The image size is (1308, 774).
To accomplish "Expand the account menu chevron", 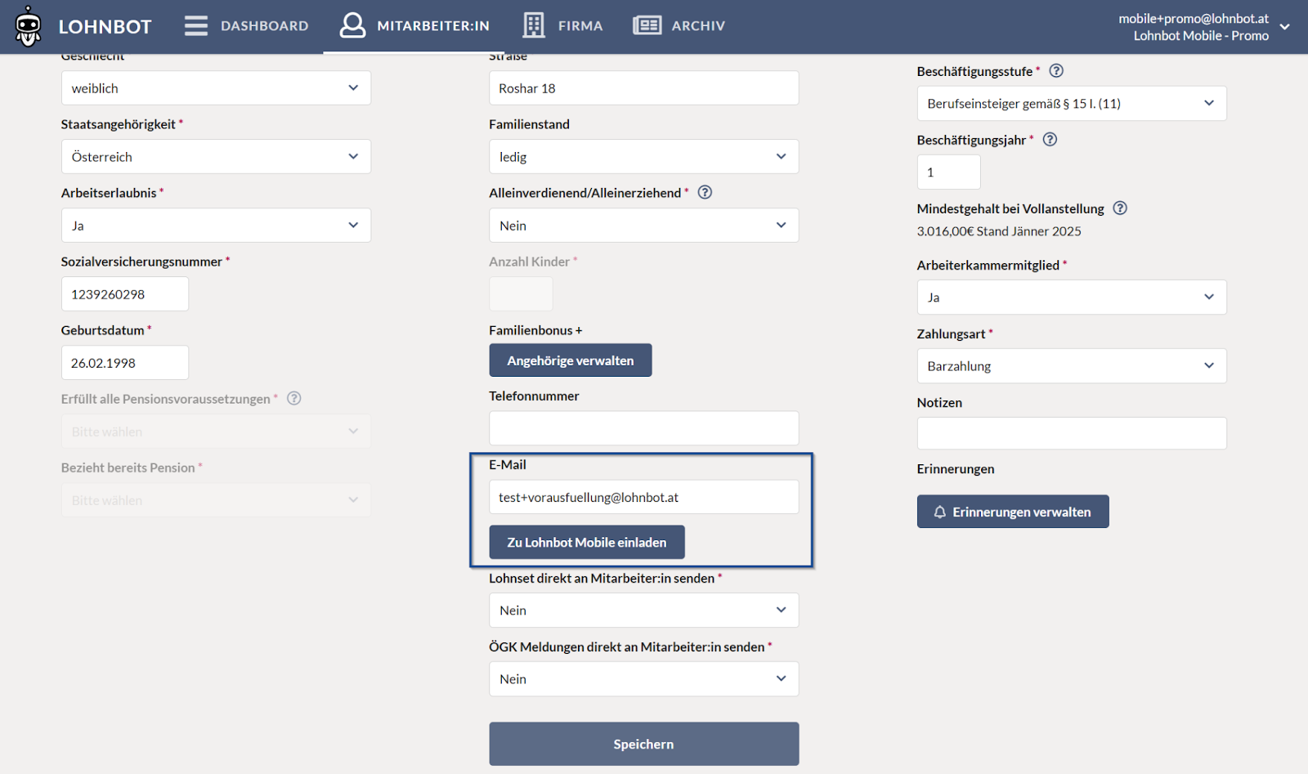I will tap(1285, 27).
